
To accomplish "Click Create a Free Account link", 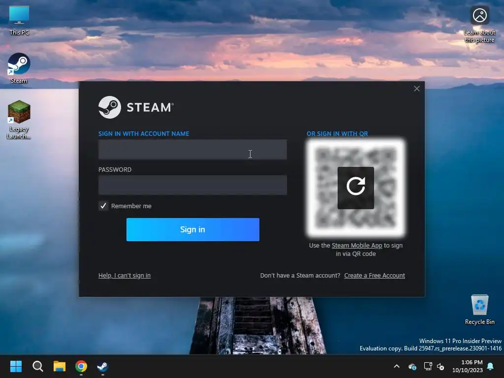I will pos(375,276).
